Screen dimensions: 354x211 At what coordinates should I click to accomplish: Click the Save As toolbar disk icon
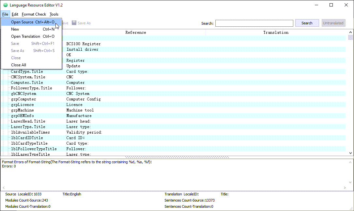point(74,23)
